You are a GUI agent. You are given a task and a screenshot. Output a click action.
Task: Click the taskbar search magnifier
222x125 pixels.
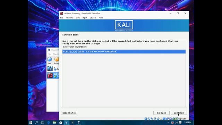coord(36,123)
